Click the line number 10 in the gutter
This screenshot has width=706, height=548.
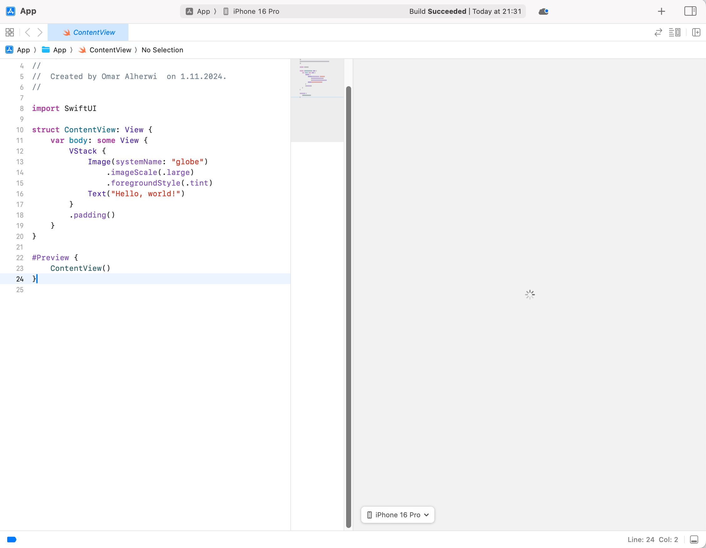click(20, 130)
